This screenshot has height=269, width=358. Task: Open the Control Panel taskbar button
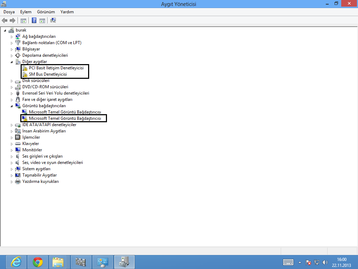point(102,262)
